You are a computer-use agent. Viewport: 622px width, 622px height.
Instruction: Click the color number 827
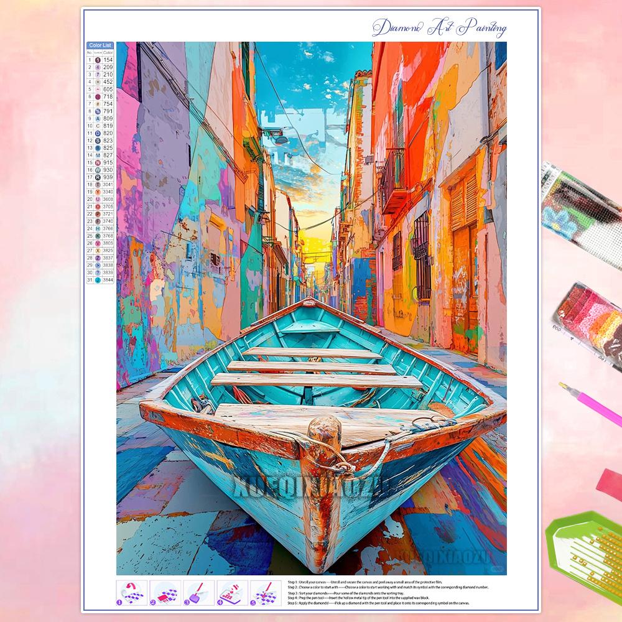(108, 155)
